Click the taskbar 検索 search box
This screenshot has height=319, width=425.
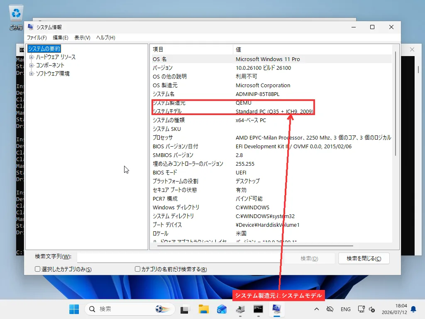(x=129, y=309)
